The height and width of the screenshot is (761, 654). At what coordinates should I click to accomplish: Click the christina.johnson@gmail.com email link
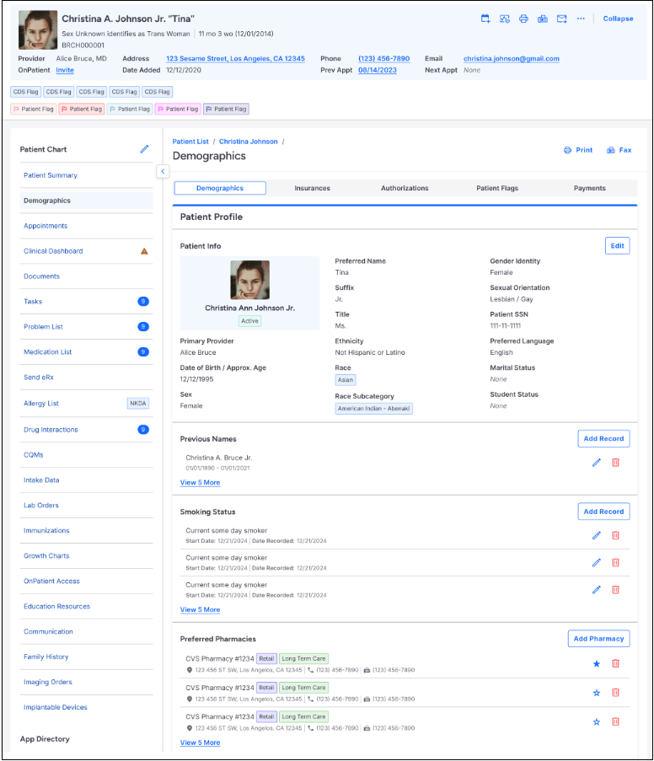tap(512, 58)
